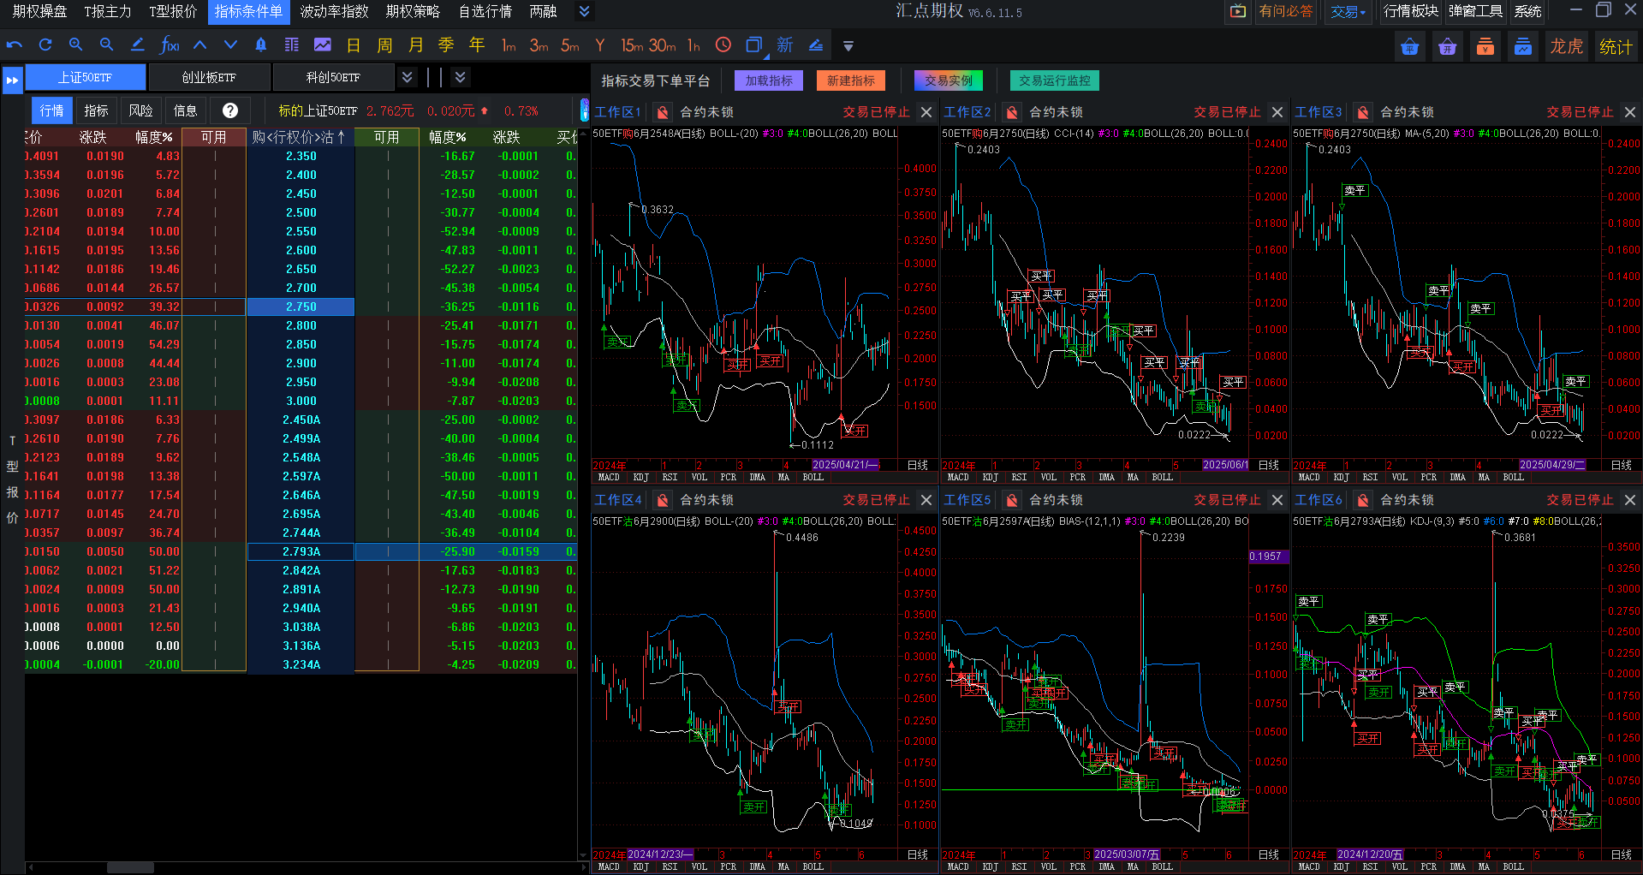Viewport: 1643px width, 875px height.
Task: Click the 交易运行监控 button
Action: pos(1055,80)
